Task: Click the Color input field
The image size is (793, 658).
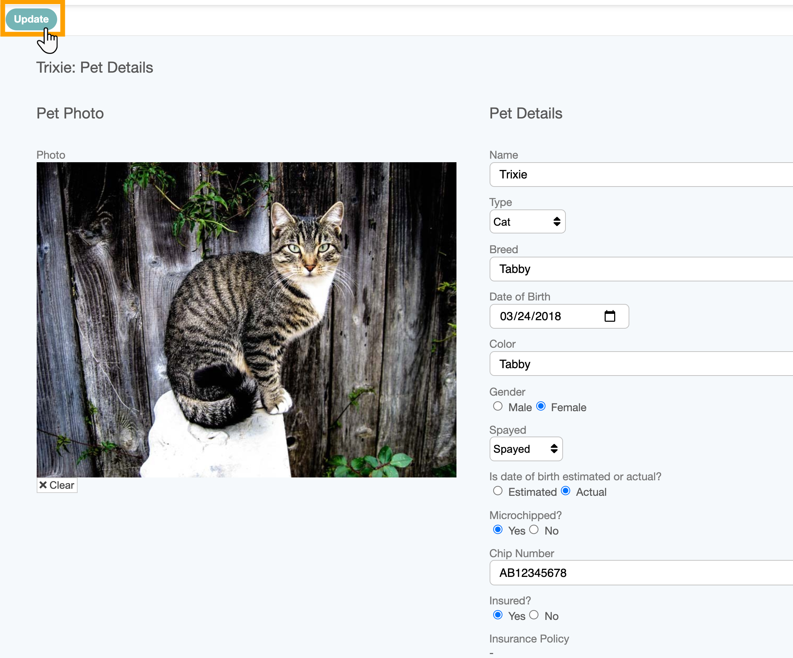Action: point(641,363)
